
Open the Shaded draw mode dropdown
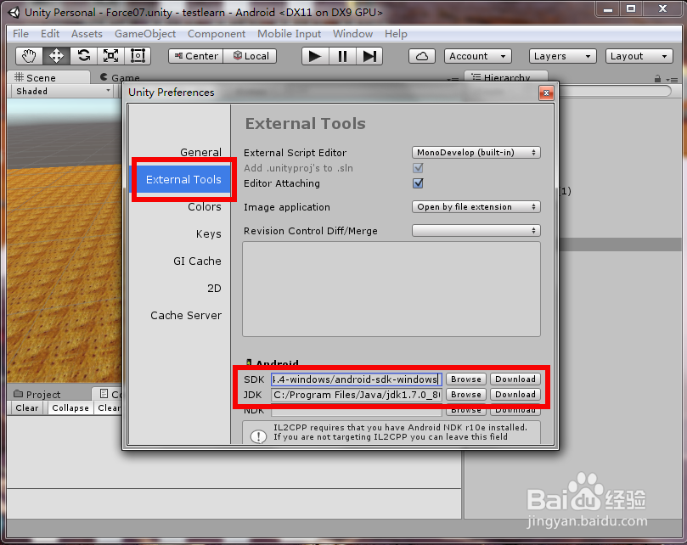63,91
